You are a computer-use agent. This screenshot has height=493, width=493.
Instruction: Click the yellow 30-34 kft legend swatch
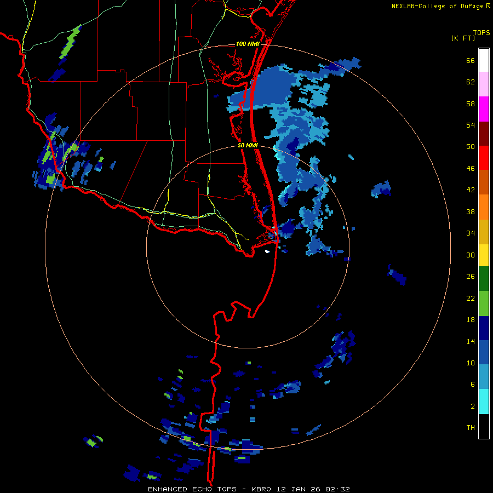tap(484, 255)
